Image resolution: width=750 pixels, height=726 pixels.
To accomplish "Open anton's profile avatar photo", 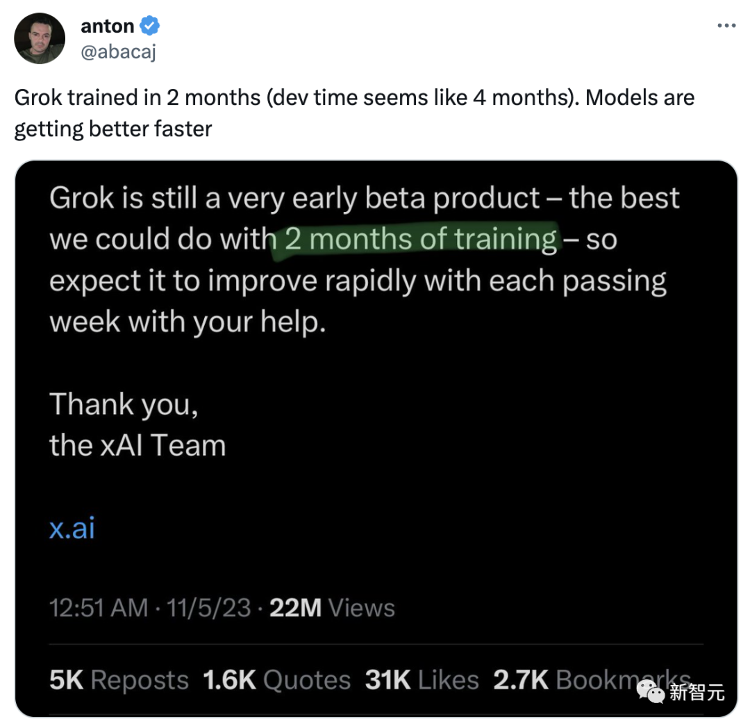I will pos(40,38).
